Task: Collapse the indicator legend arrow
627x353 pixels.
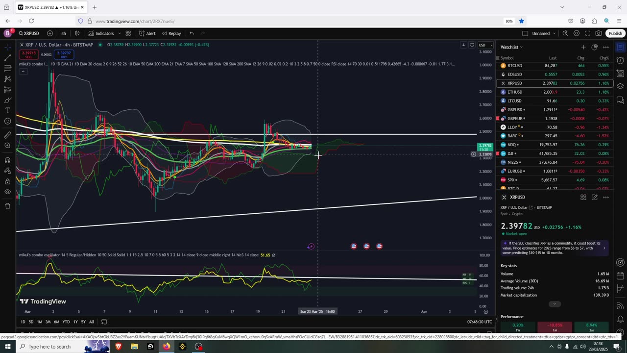Action: click(x=23, y=72)
